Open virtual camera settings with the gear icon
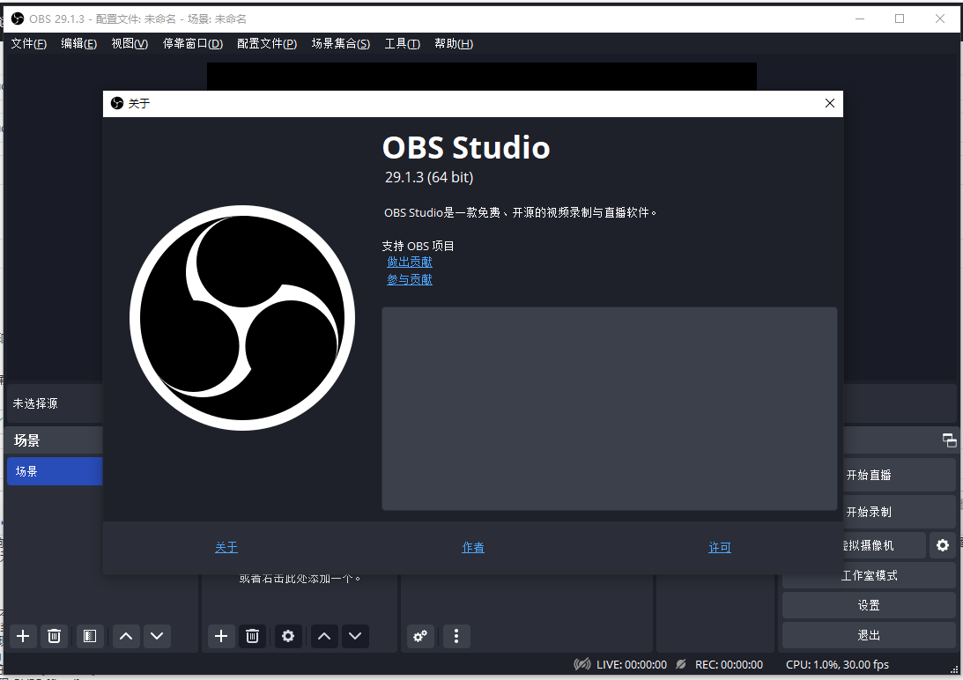The image size is (963, 680). pyautogui.click(x=943, y=545)
